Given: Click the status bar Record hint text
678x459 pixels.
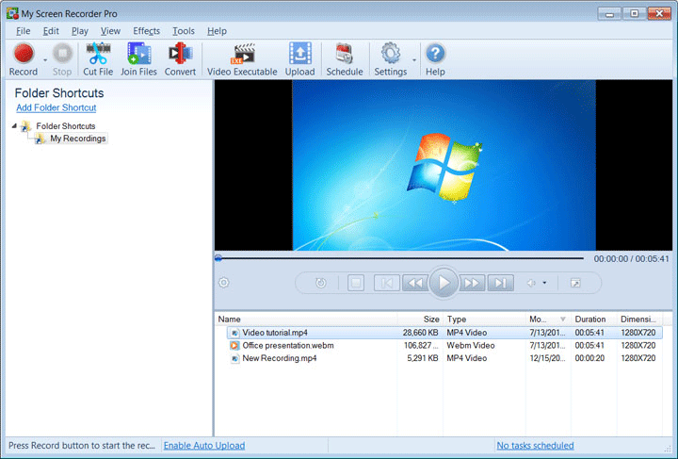Looking at the screenshot, I should tap(82, 446).
